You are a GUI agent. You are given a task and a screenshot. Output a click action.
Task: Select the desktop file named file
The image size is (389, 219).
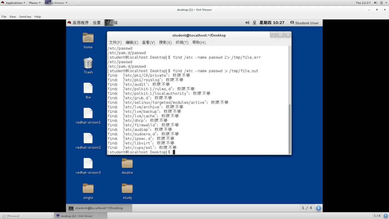pyautogui.click(x=88, y=88)
